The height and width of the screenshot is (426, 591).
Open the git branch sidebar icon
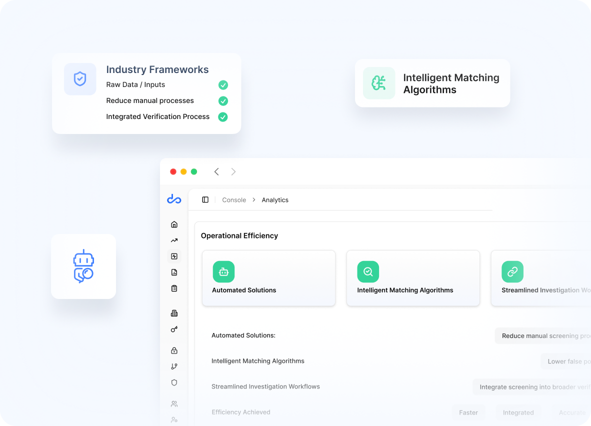click(x=174, y=366)
